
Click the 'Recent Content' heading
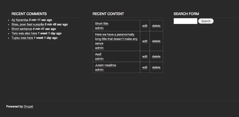(108, 14)
